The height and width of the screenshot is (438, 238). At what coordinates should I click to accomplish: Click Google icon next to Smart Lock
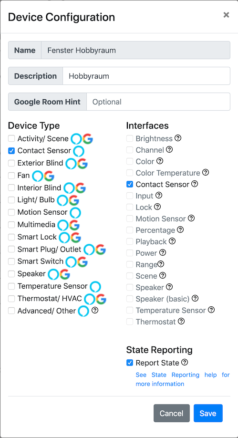76,238
